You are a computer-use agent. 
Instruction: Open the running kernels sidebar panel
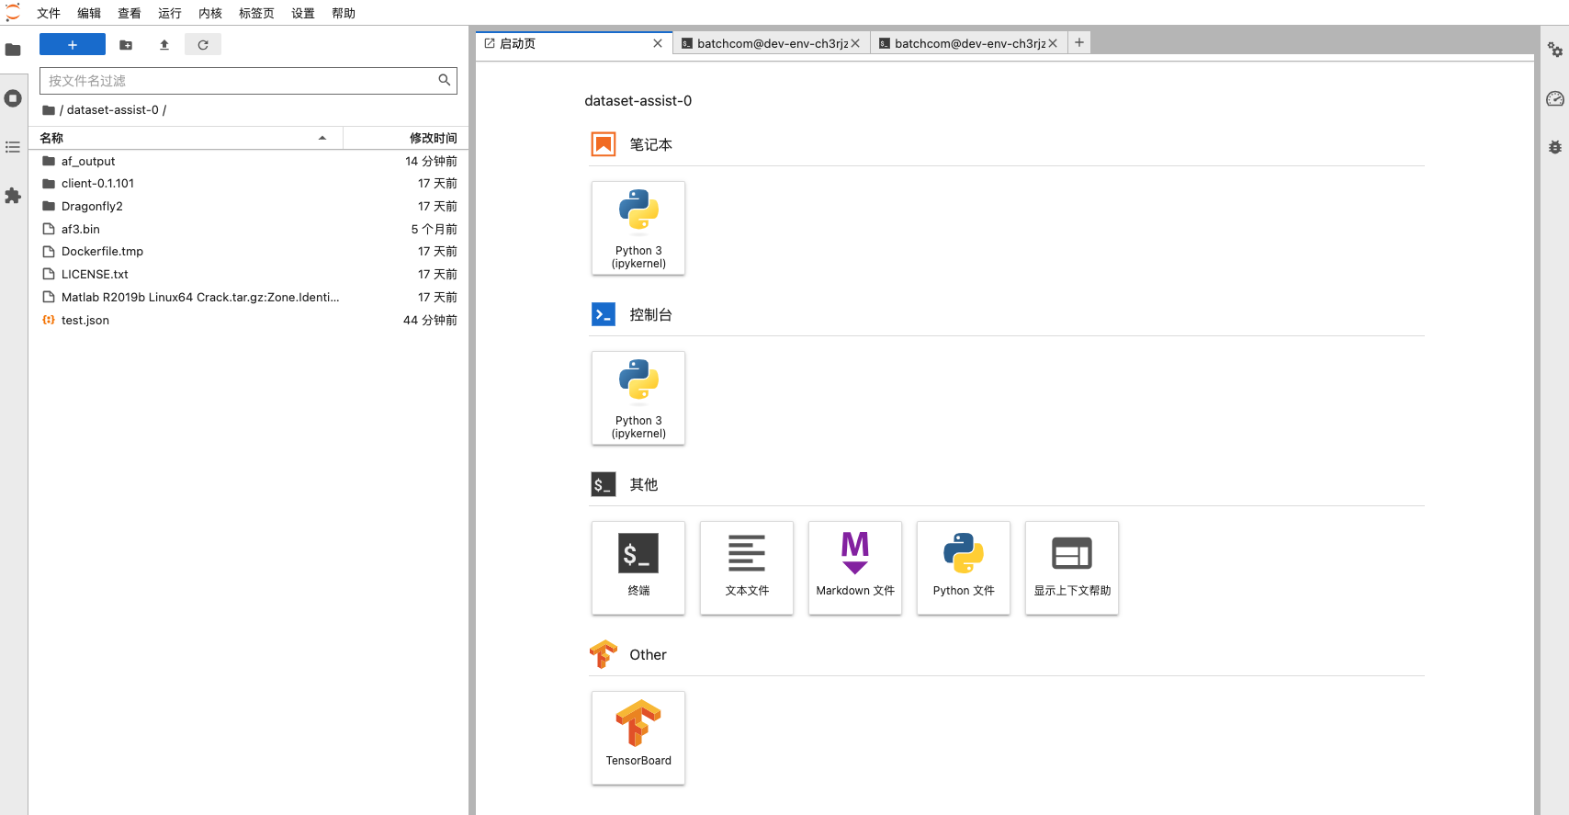(13, 98)
